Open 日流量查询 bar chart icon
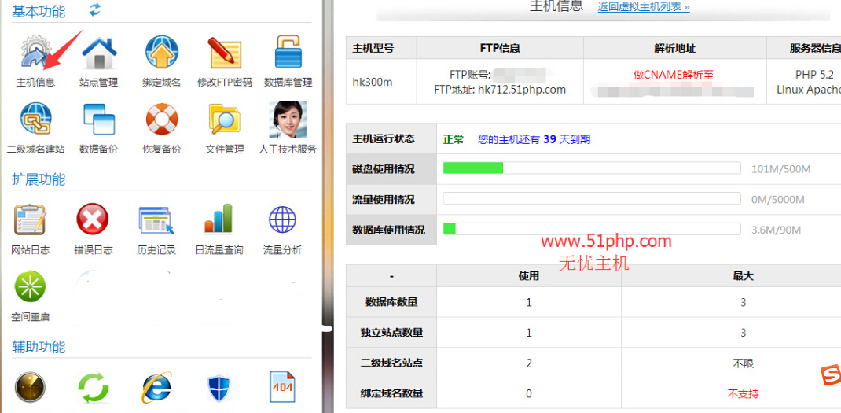This screenshot has width=841, height=413. point(219,219)
